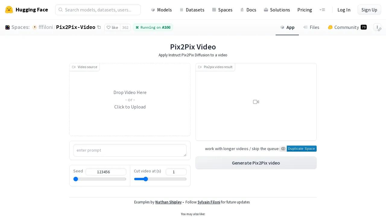Viewport: 386px width, 217px height.
Task: Copy the Space name with copy icon
Action: pyautogui.click(x=99, y=27)
